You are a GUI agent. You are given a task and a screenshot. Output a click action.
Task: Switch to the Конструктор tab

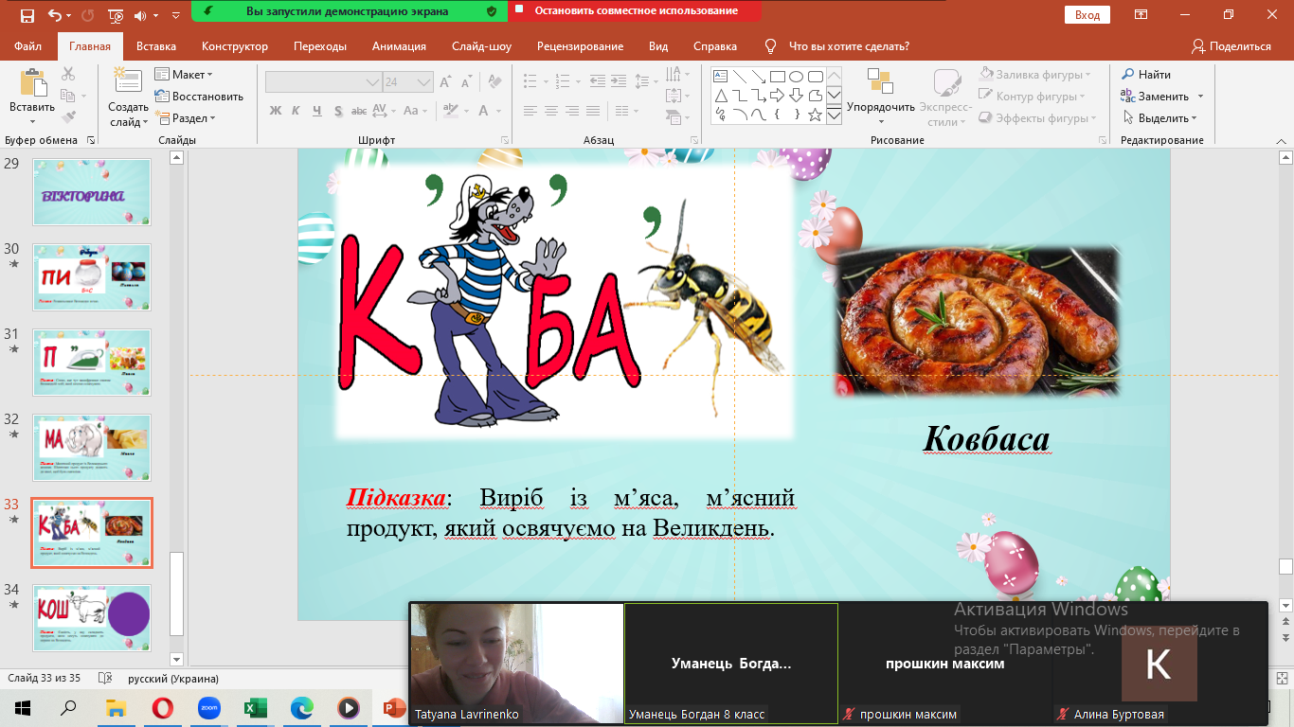pyautogui.click(x=235, y=46)
